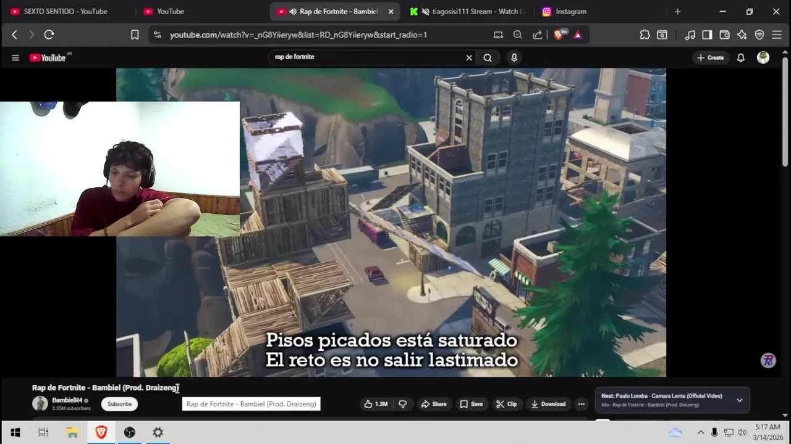Open Leo AI sparkle icon
Viewport: 791px width, 444px height.
pos(742,35)
